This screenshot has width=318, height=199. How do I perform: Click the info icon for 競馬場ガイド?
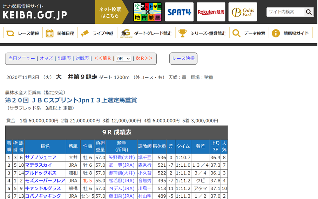tap(276, 33)
